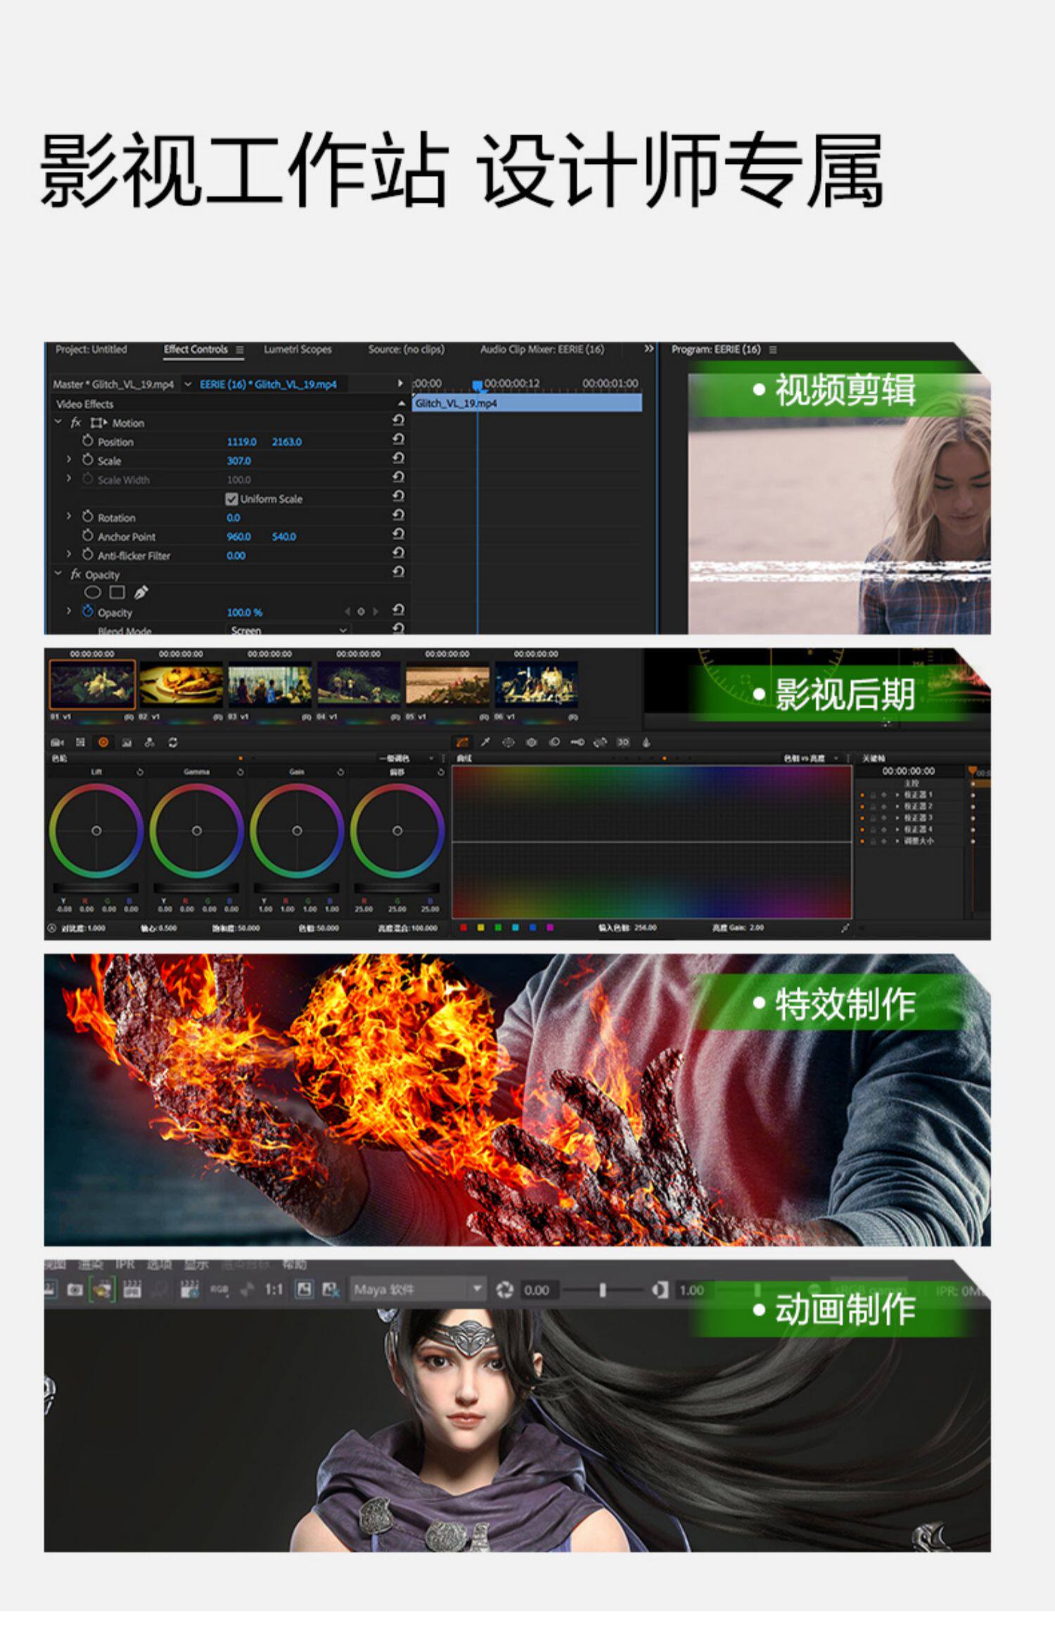Select the Program: EERIE (16) tab

pos(716,349)
